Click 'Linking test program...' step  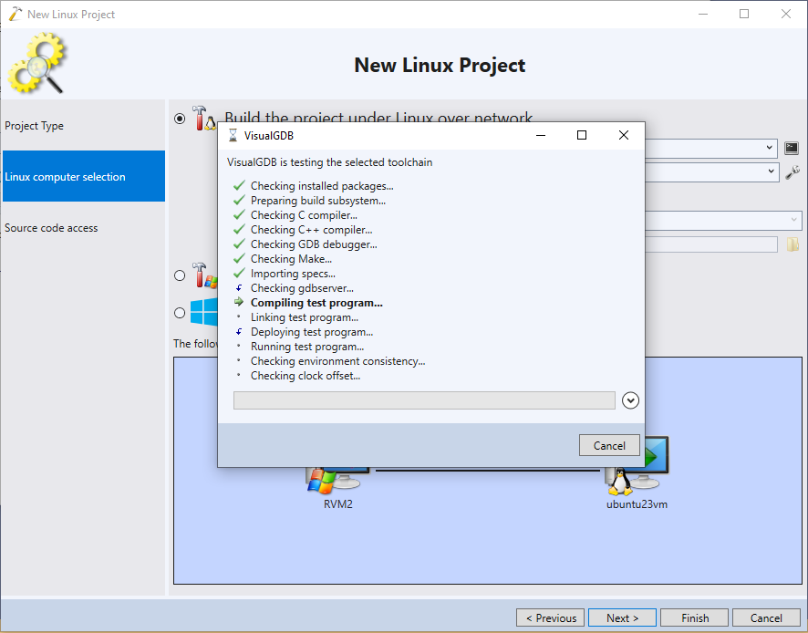tap(304, 317)
